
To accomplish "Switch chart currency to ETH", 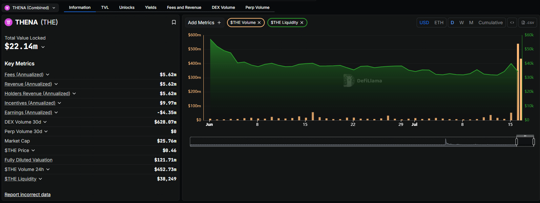I will point(439,23).
